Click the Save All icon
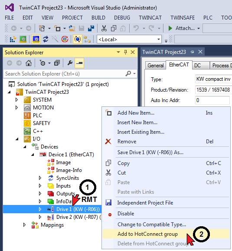Image resolution: width=232 pixels, height=251 pixels. (91, 29)
